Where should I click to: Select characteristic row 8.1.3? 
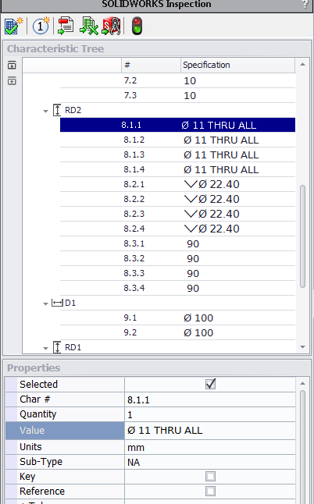pyautogui.click(x=177, y=154)
